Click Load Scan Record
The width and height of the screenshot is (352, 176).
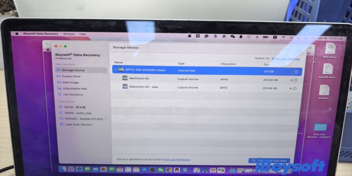[x=76, y=125]
